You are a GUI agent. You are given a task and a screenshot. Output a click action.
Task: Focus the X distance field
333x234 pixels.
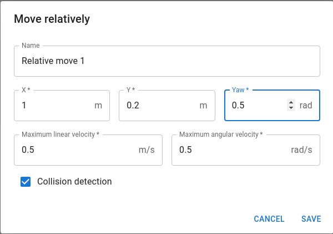[x=62, y=106]
